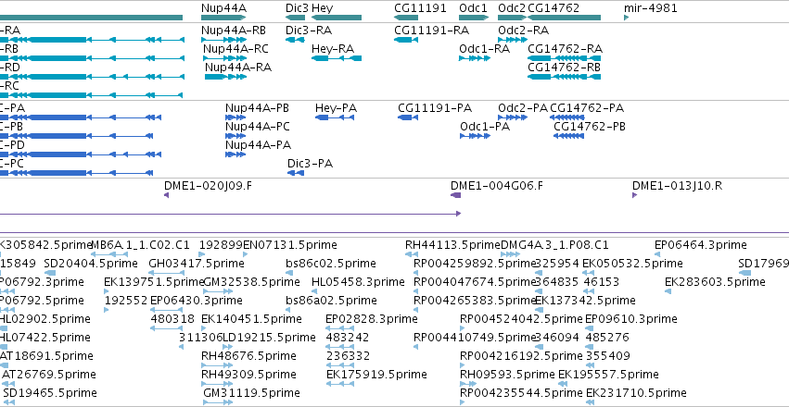Viewport: 789px width, 407px height.
Task: Select transcript Nup44A-RB
Action: click(x=223, y=40)
